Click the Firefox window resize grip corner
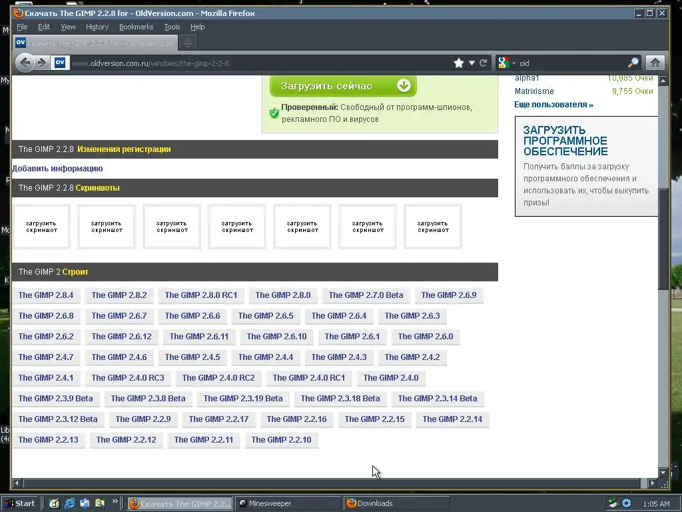This screenshot has width=682, height=512. 665,484
